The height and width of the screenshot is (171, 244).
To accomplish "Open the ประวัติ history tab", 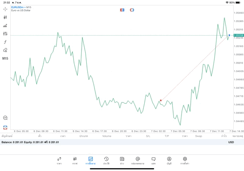I will [x=106, y=161].
